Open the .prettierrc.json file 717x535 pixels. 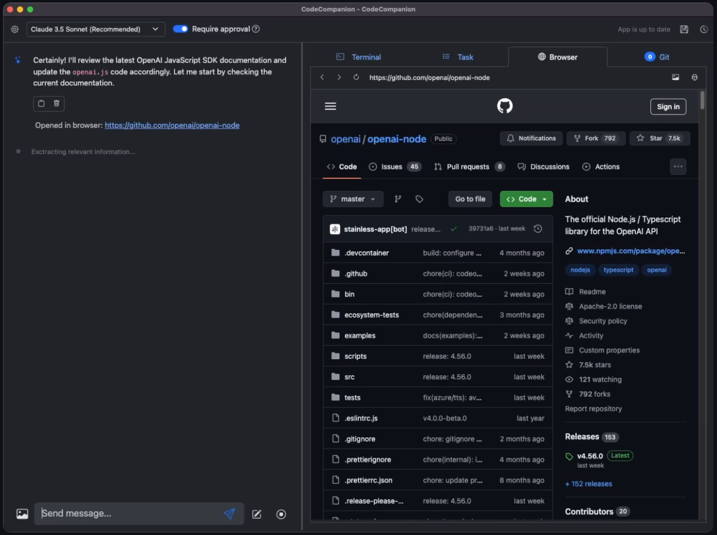[368, 480]
